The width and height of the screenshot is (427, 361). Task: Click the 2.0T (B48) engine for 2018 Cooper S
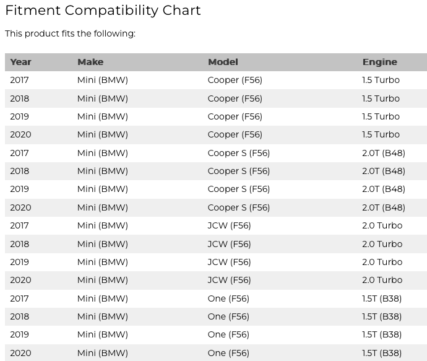point(383,171)
